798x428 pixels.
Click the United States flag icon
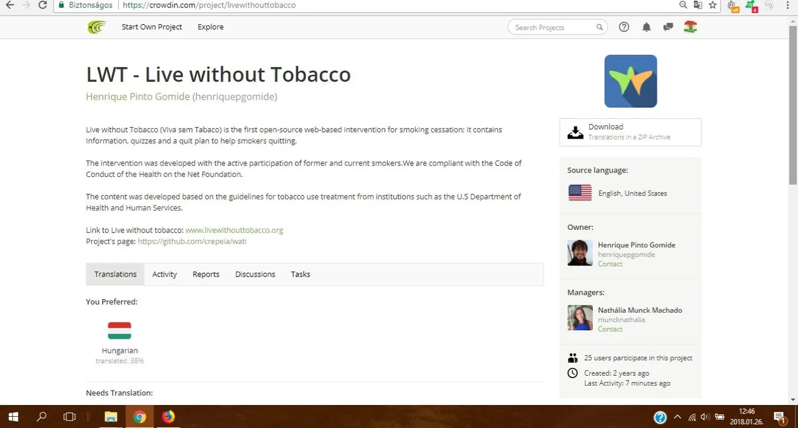[580, 193]
